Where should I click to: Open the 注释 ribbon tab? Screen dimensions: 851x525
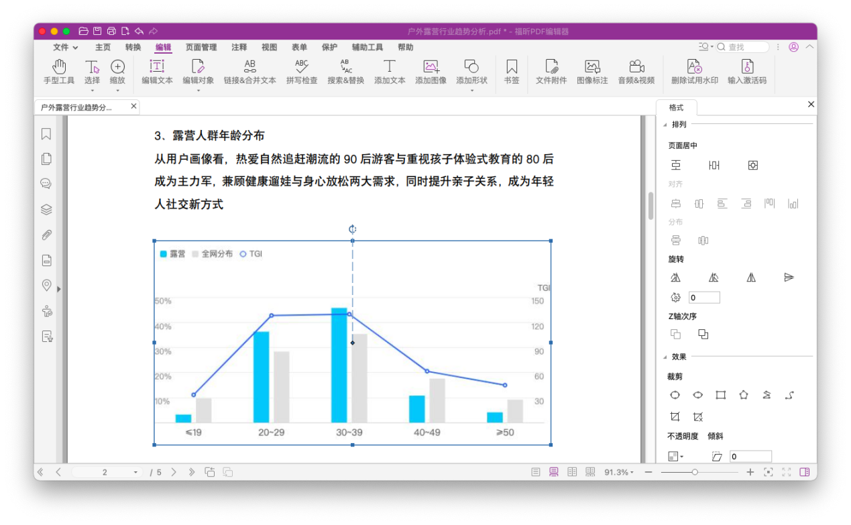(239, 48)
